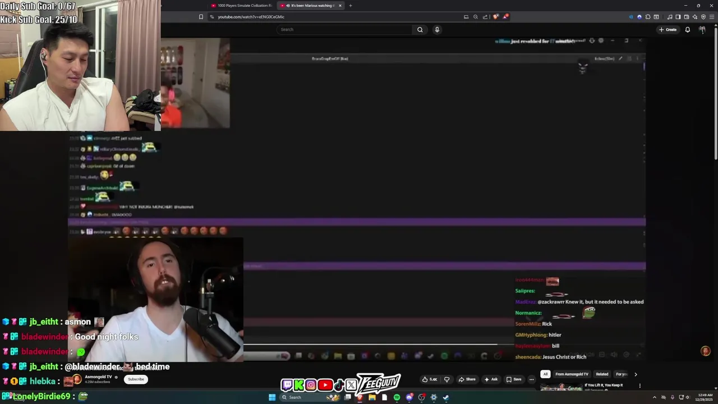Screen dimensions: 718x404
Task: Subscribe to Asmongold TV channel
Action: click(x=136, y=379)
